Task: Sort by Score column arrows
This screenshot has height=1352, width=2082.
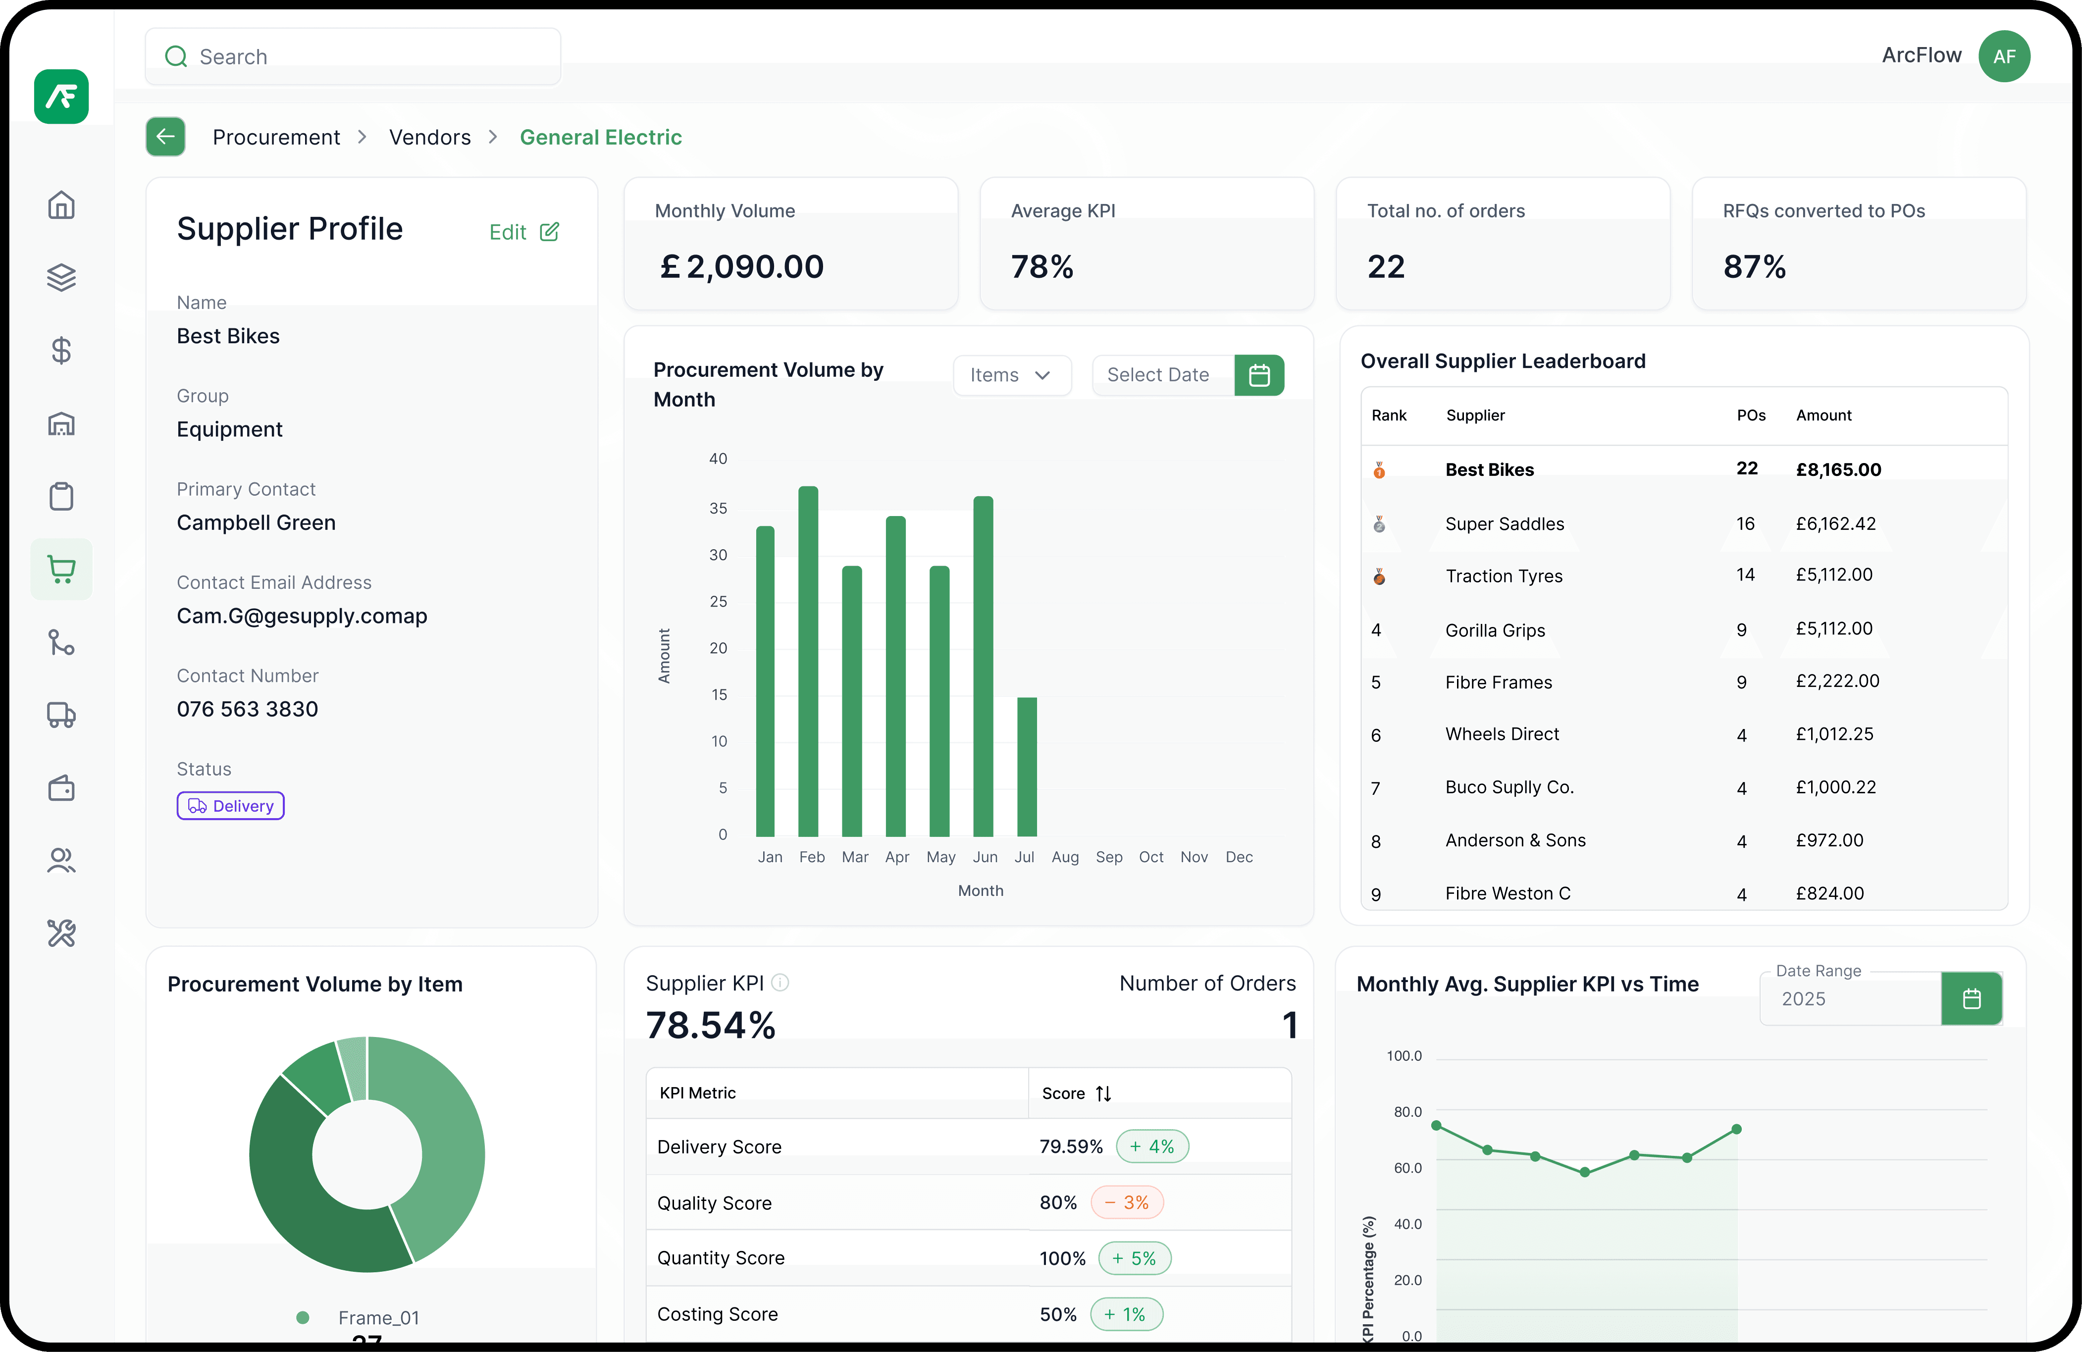Action: tap(1103, 1094)
